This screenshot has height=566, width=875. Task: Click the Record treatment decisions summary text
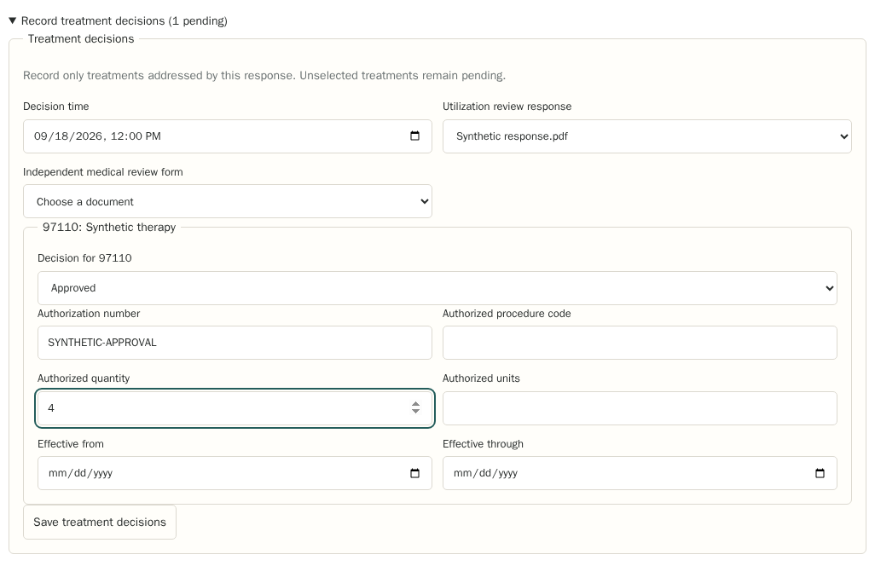coord(124,20)
